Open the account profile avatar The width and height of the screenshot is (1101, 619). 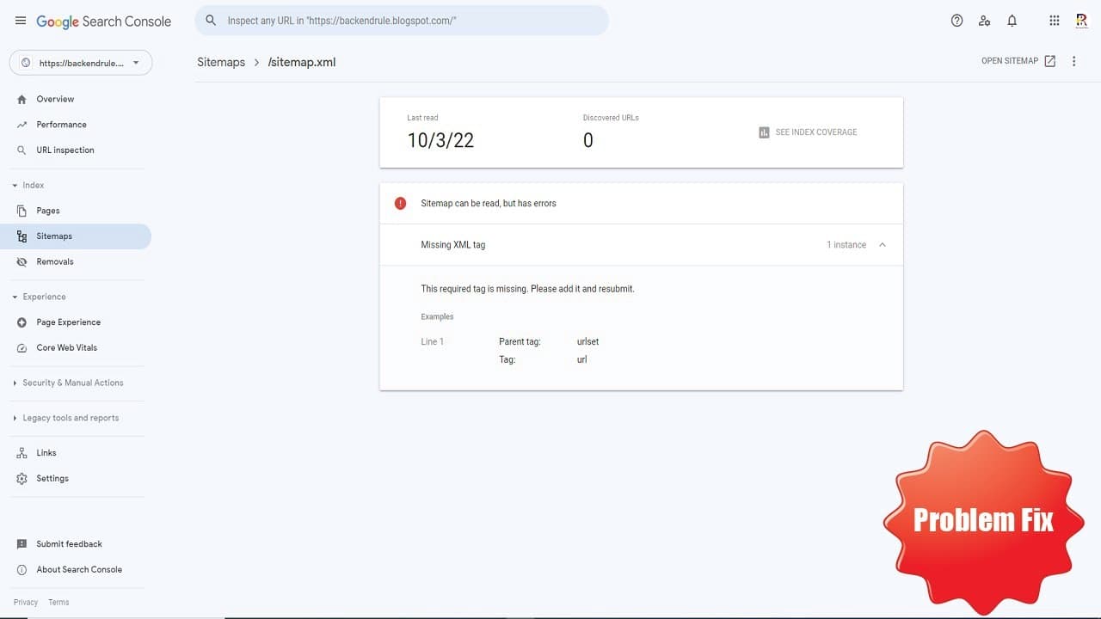(1082, 21)
